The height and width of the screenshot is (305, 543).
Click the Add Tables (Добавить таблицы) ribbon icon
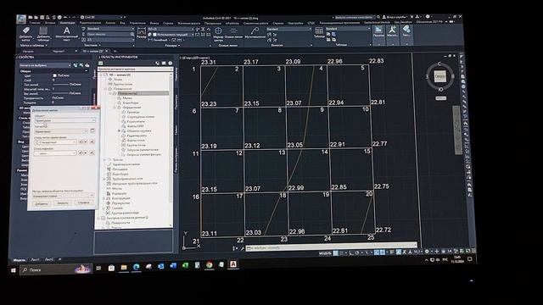tap(43, 34)
